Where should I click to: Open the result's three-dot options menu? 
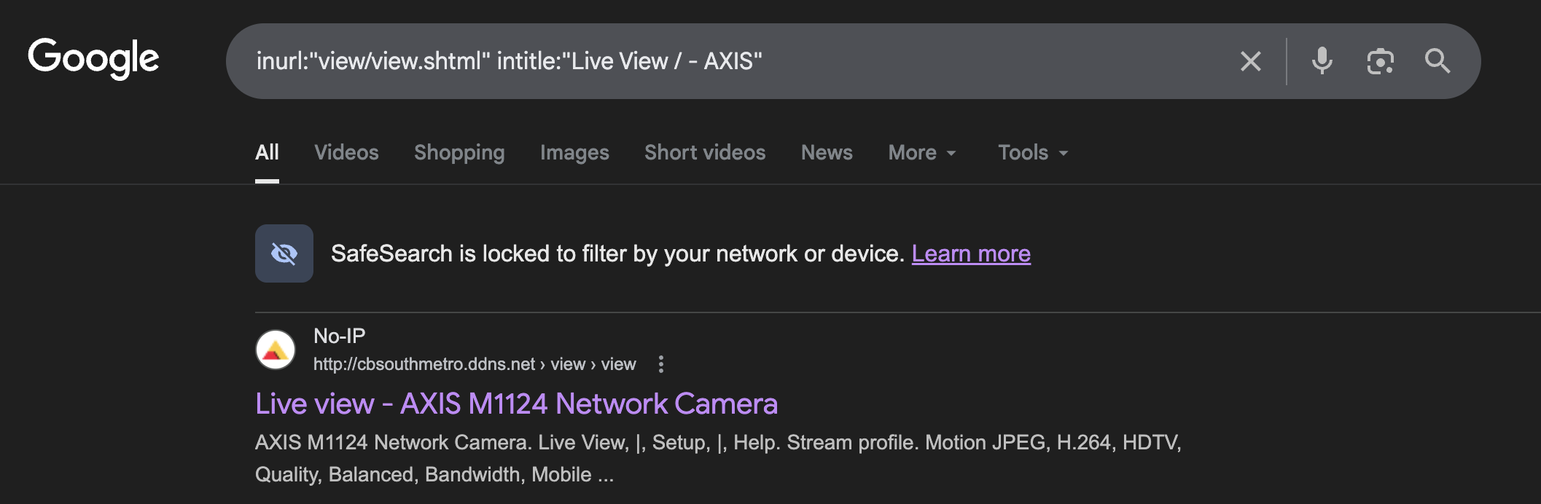tap(661, 364)
